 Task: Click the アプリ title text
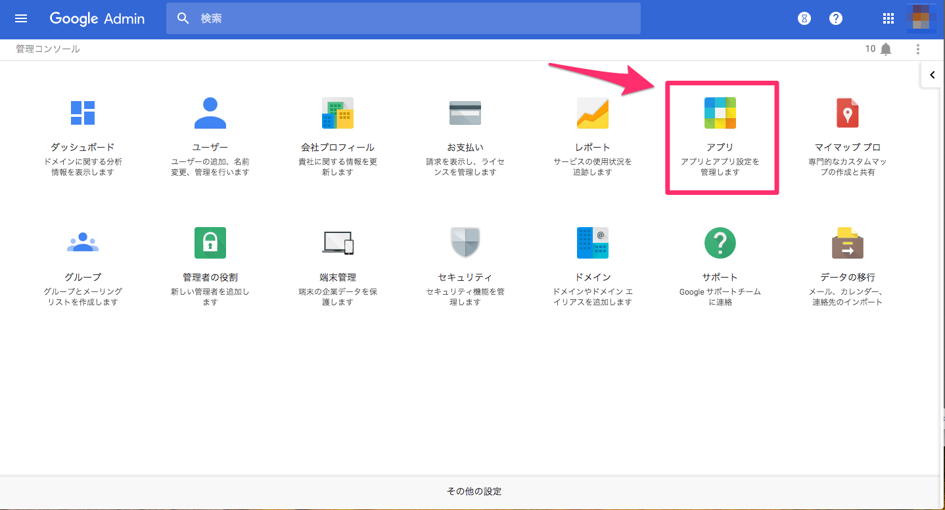tap(720, 148)
